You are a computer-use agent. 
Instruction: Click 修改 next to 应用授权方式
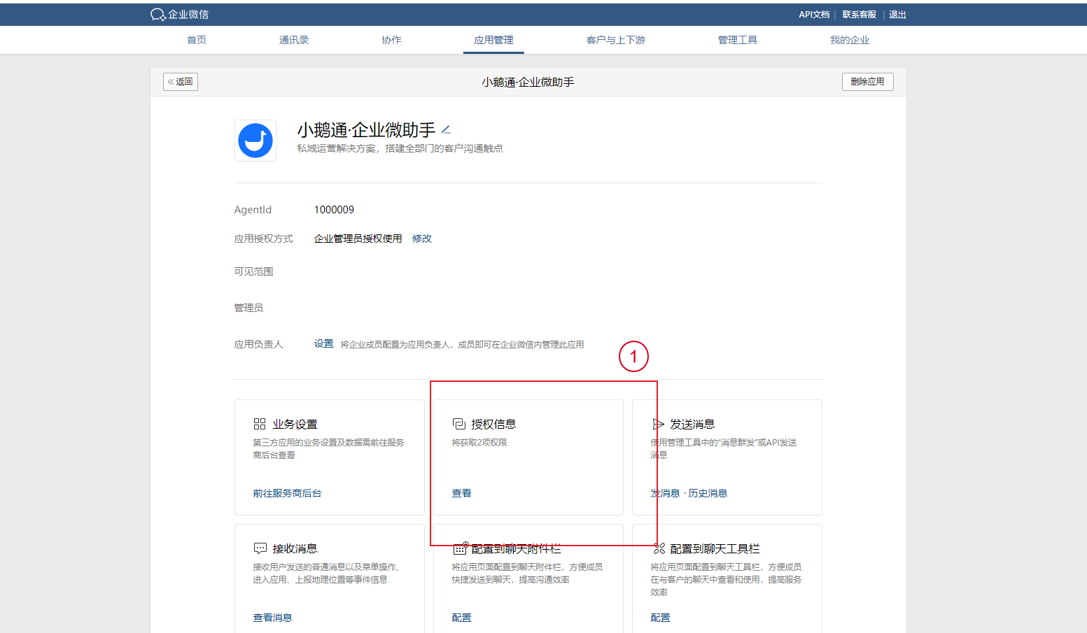tap(422, 239)
